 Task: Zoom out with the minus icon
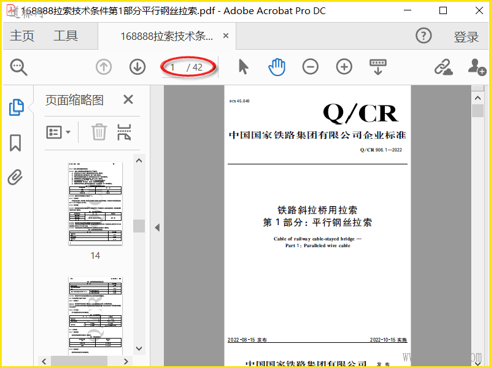coord(311,67)
